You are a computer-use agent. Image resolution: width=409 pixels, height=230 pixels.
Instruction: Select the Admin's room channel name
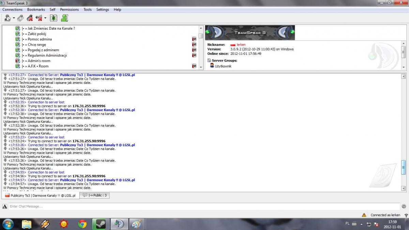(x=39, y=61)
